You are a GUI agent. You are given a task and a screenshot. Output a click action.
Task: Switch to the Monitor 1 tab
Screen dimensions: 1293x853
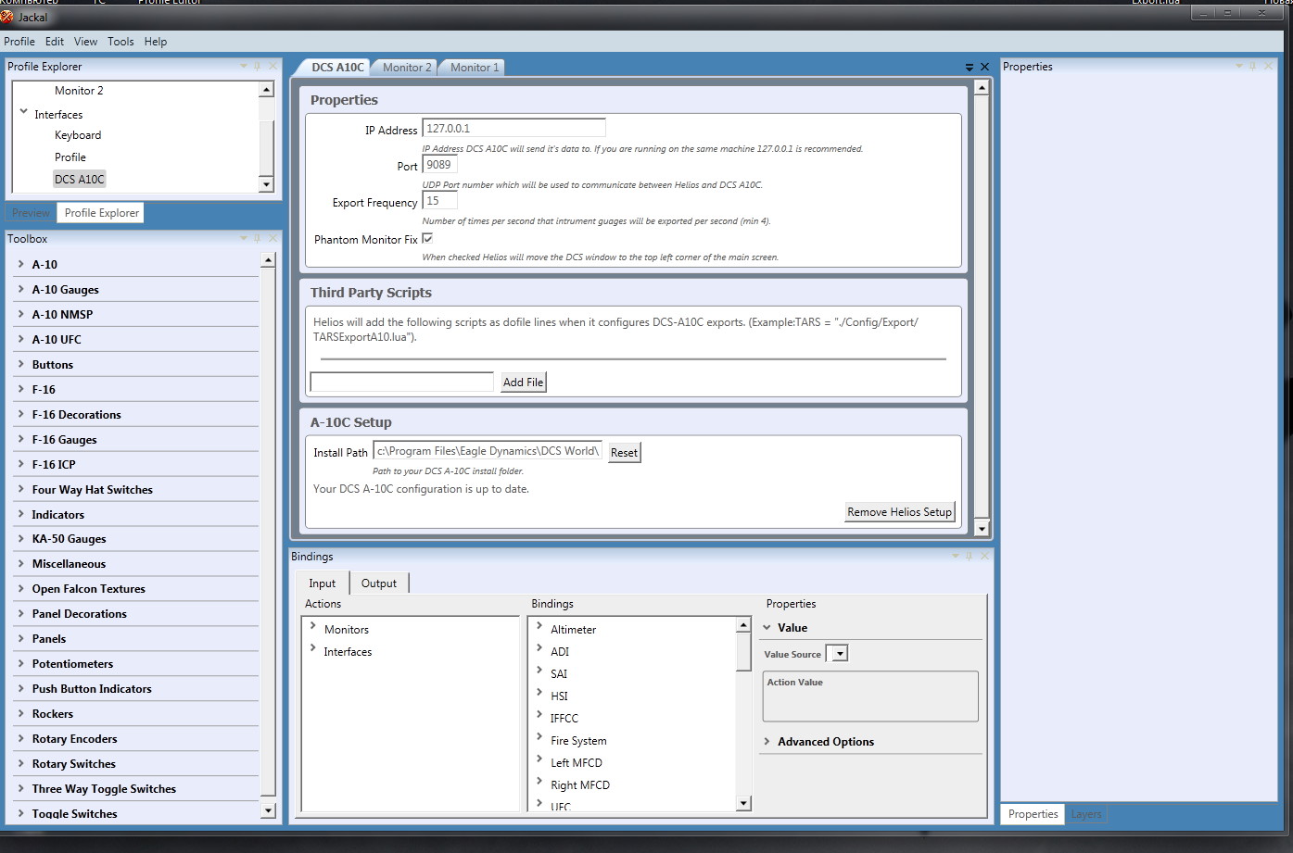(x=475, y=68)
